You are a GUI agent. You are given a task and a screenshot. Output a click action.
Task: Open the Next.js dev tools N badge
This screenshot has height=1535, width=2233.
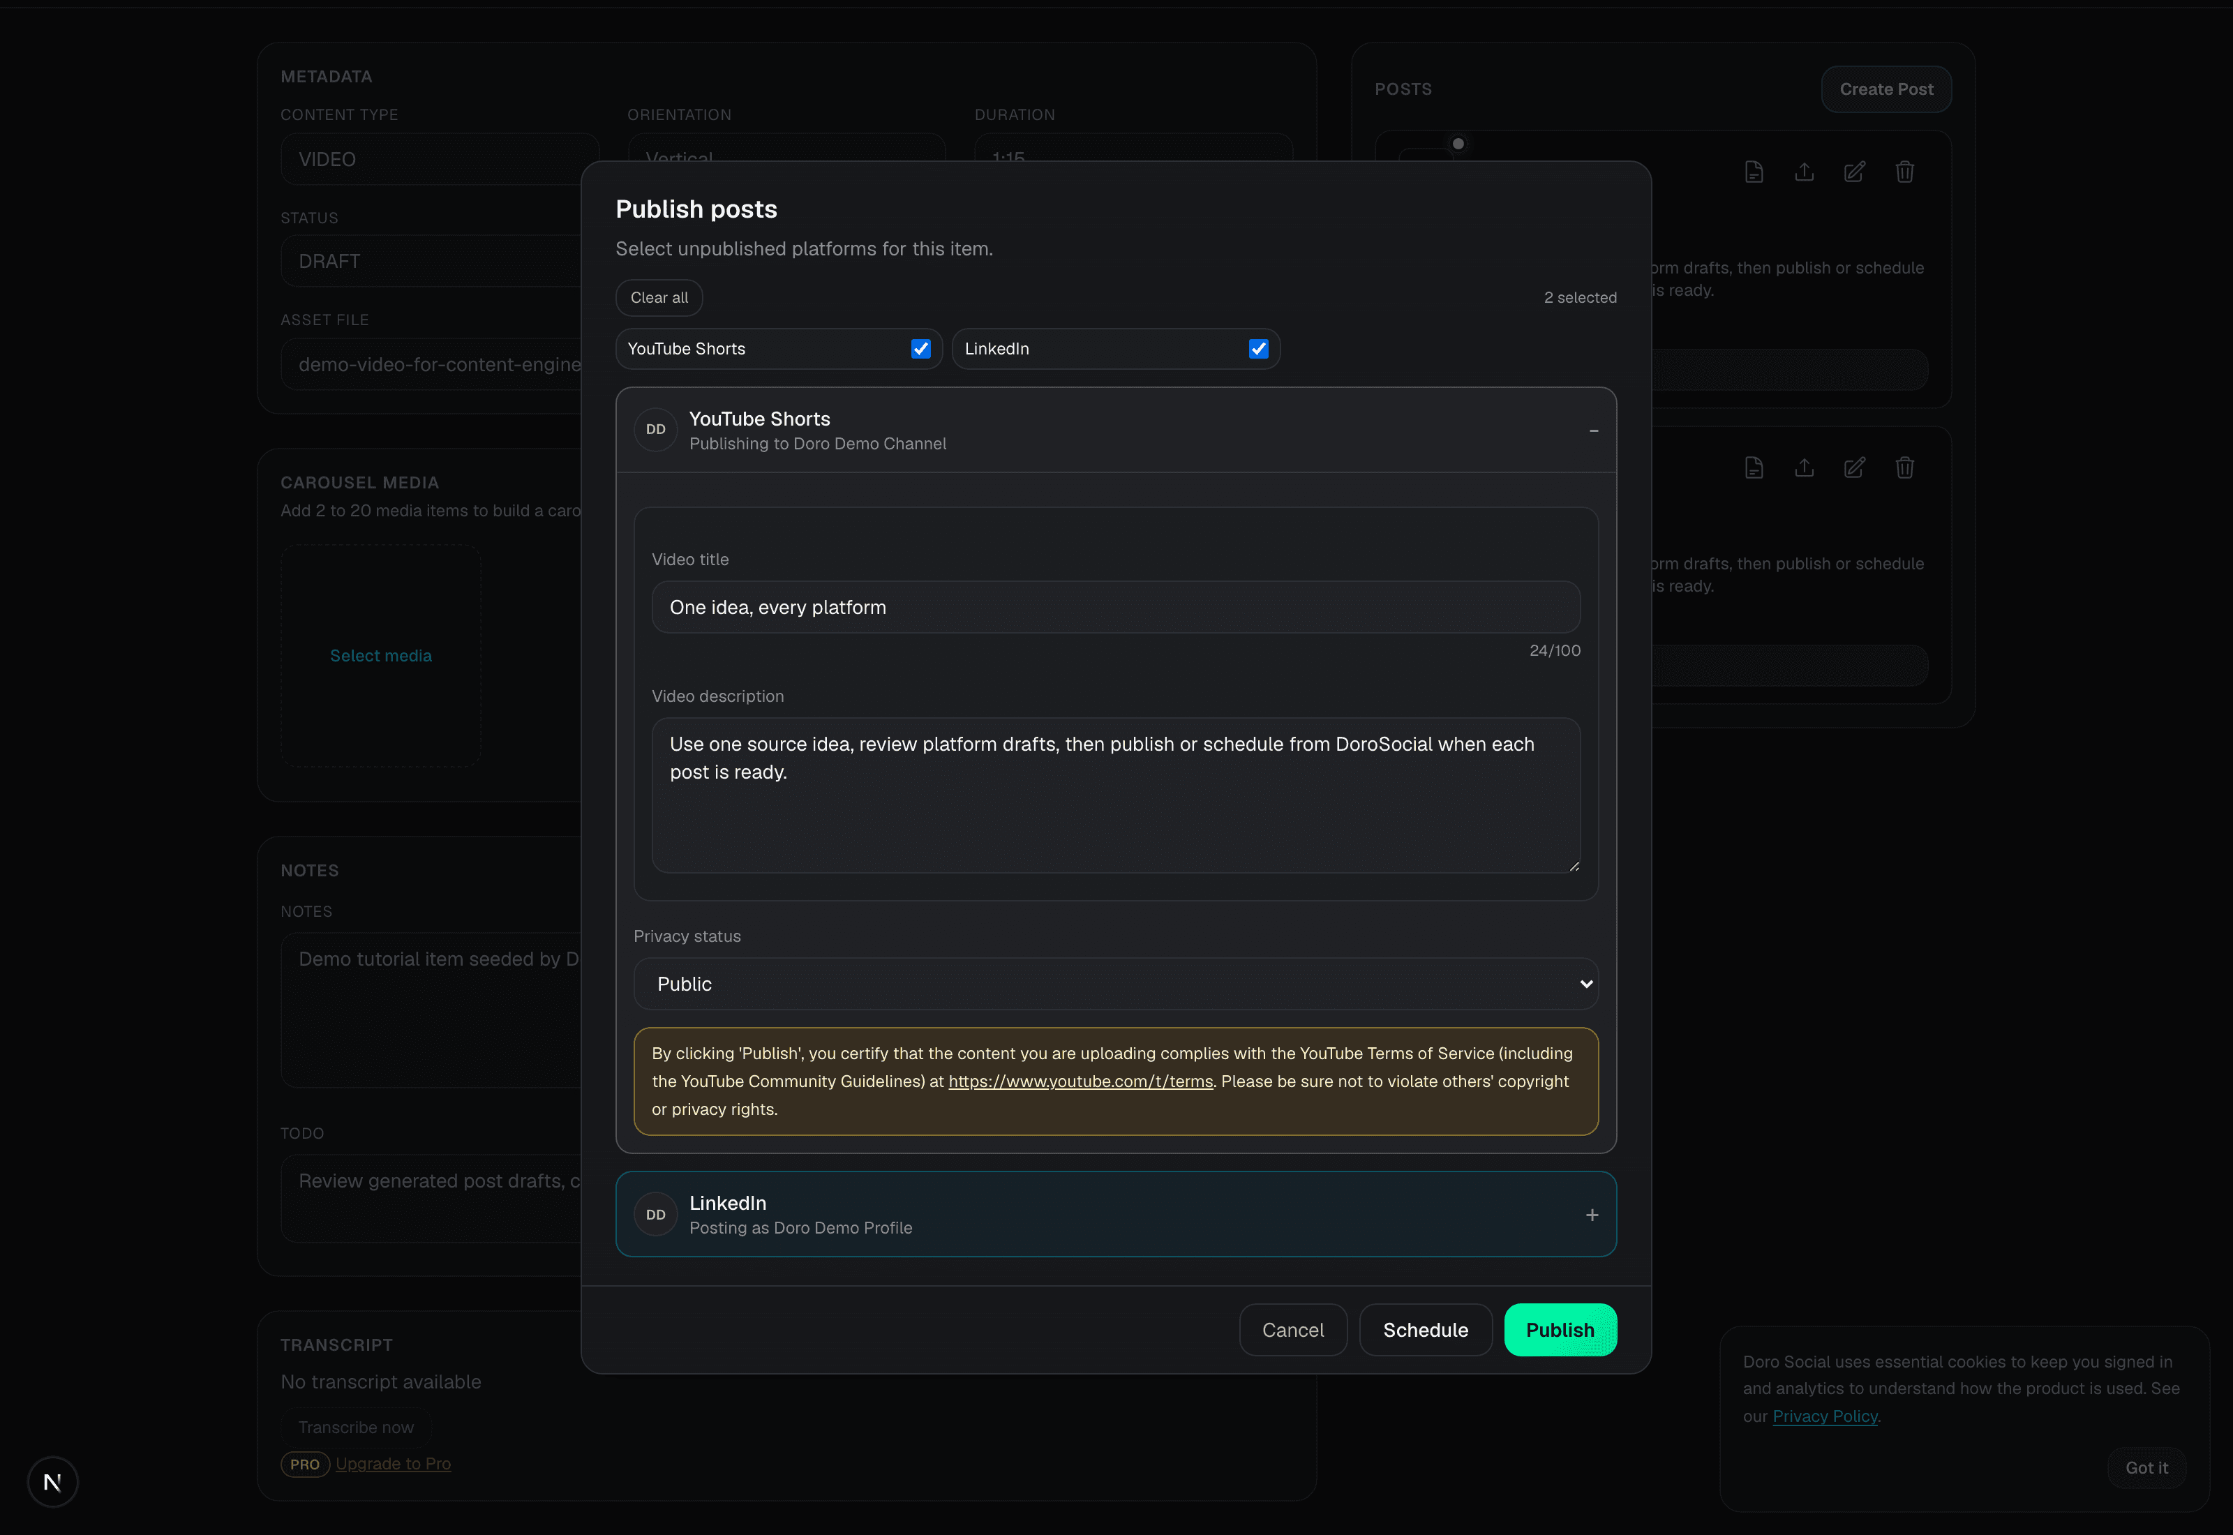click(53, 1482)
